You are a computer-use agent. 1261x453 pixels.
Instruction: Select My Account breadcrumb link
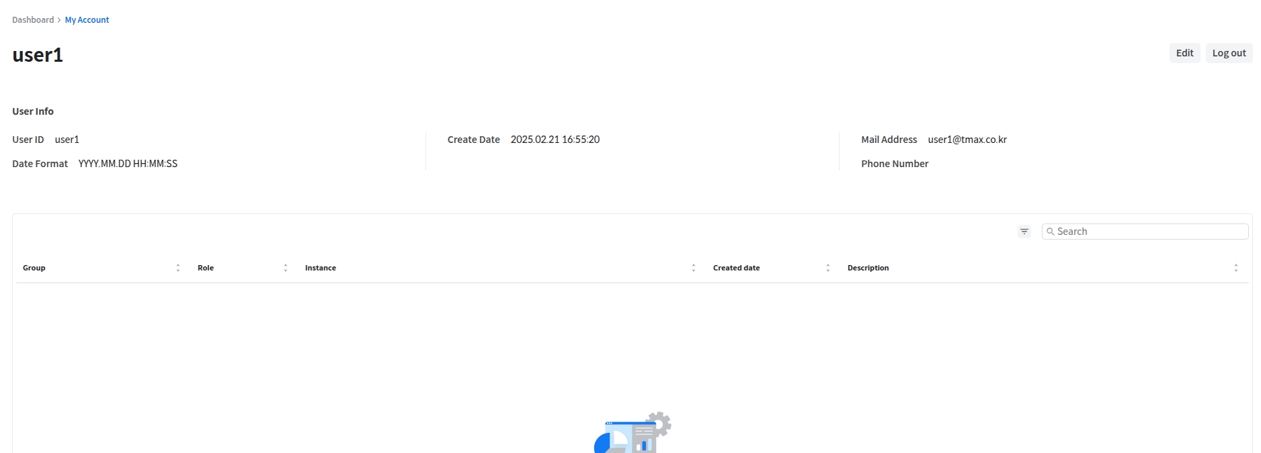pos(87,20)
